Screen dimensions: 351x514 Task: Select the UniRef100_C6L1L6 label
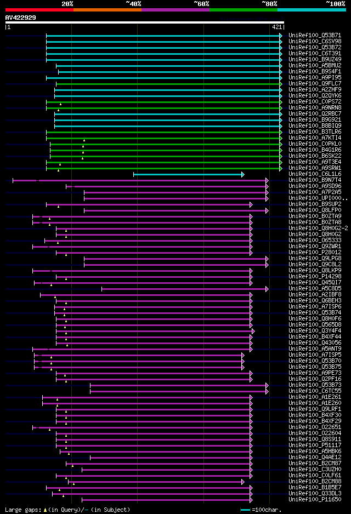click(x=315, y=174)
